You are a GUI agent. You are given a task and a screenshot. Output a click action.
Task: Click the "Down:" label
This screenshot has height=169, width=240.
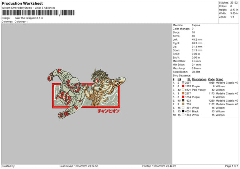click(x=176, y=50)
